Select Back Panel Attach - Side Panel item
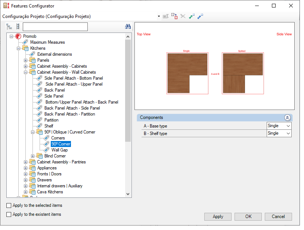The width and height of the screenshot is (304, 230). coord(72,108)
